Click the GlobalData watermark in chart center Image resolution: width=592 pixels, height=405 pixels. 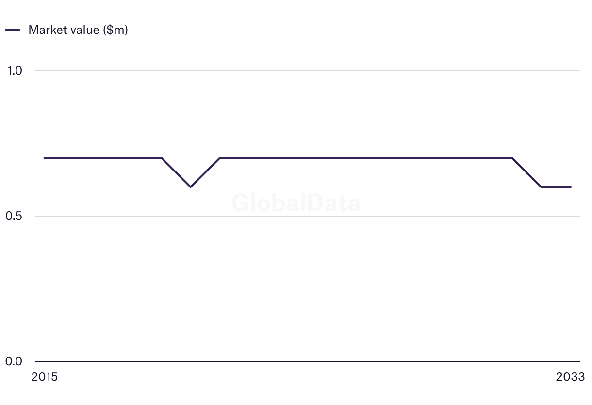[296, 203]
